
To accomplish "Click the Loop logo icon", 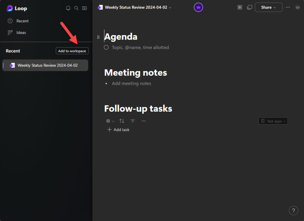I will (x=10, y=8).
